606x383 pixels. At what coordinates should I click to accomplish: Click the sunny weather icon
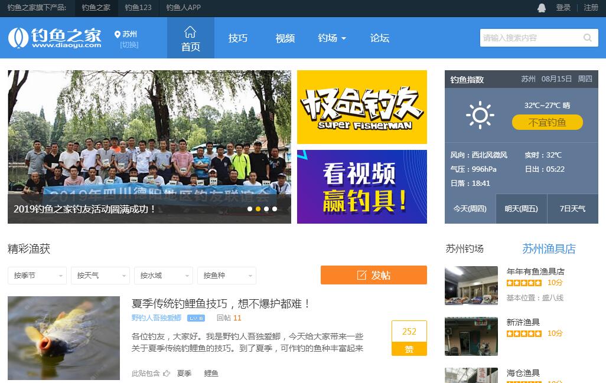[x=480, y=115]
